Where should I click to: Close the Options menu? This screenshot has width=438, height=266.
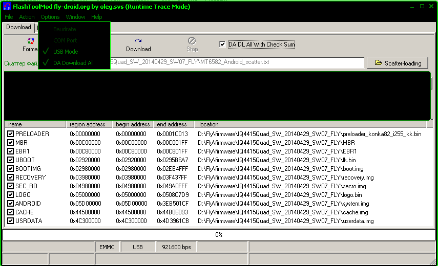pos(50,17)
